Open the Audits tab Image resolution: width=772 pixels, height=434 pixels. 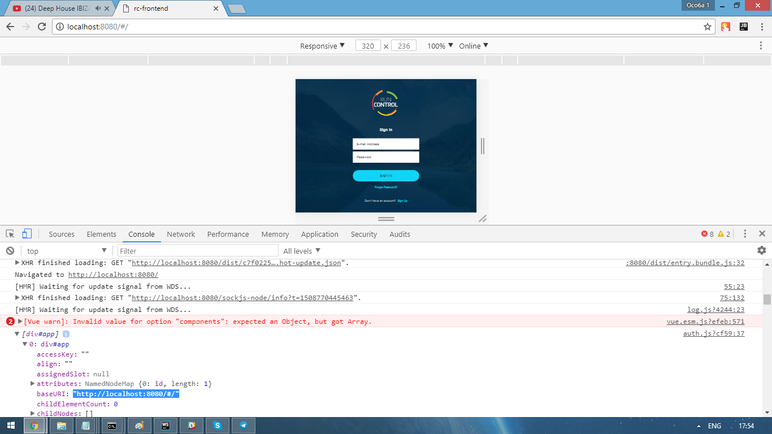[x=400, y=234]
